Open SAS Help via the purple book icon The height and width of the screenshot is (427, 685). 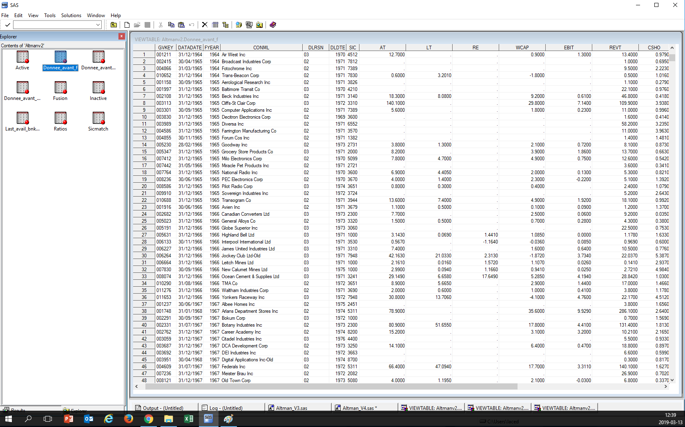tap(272, 24)
